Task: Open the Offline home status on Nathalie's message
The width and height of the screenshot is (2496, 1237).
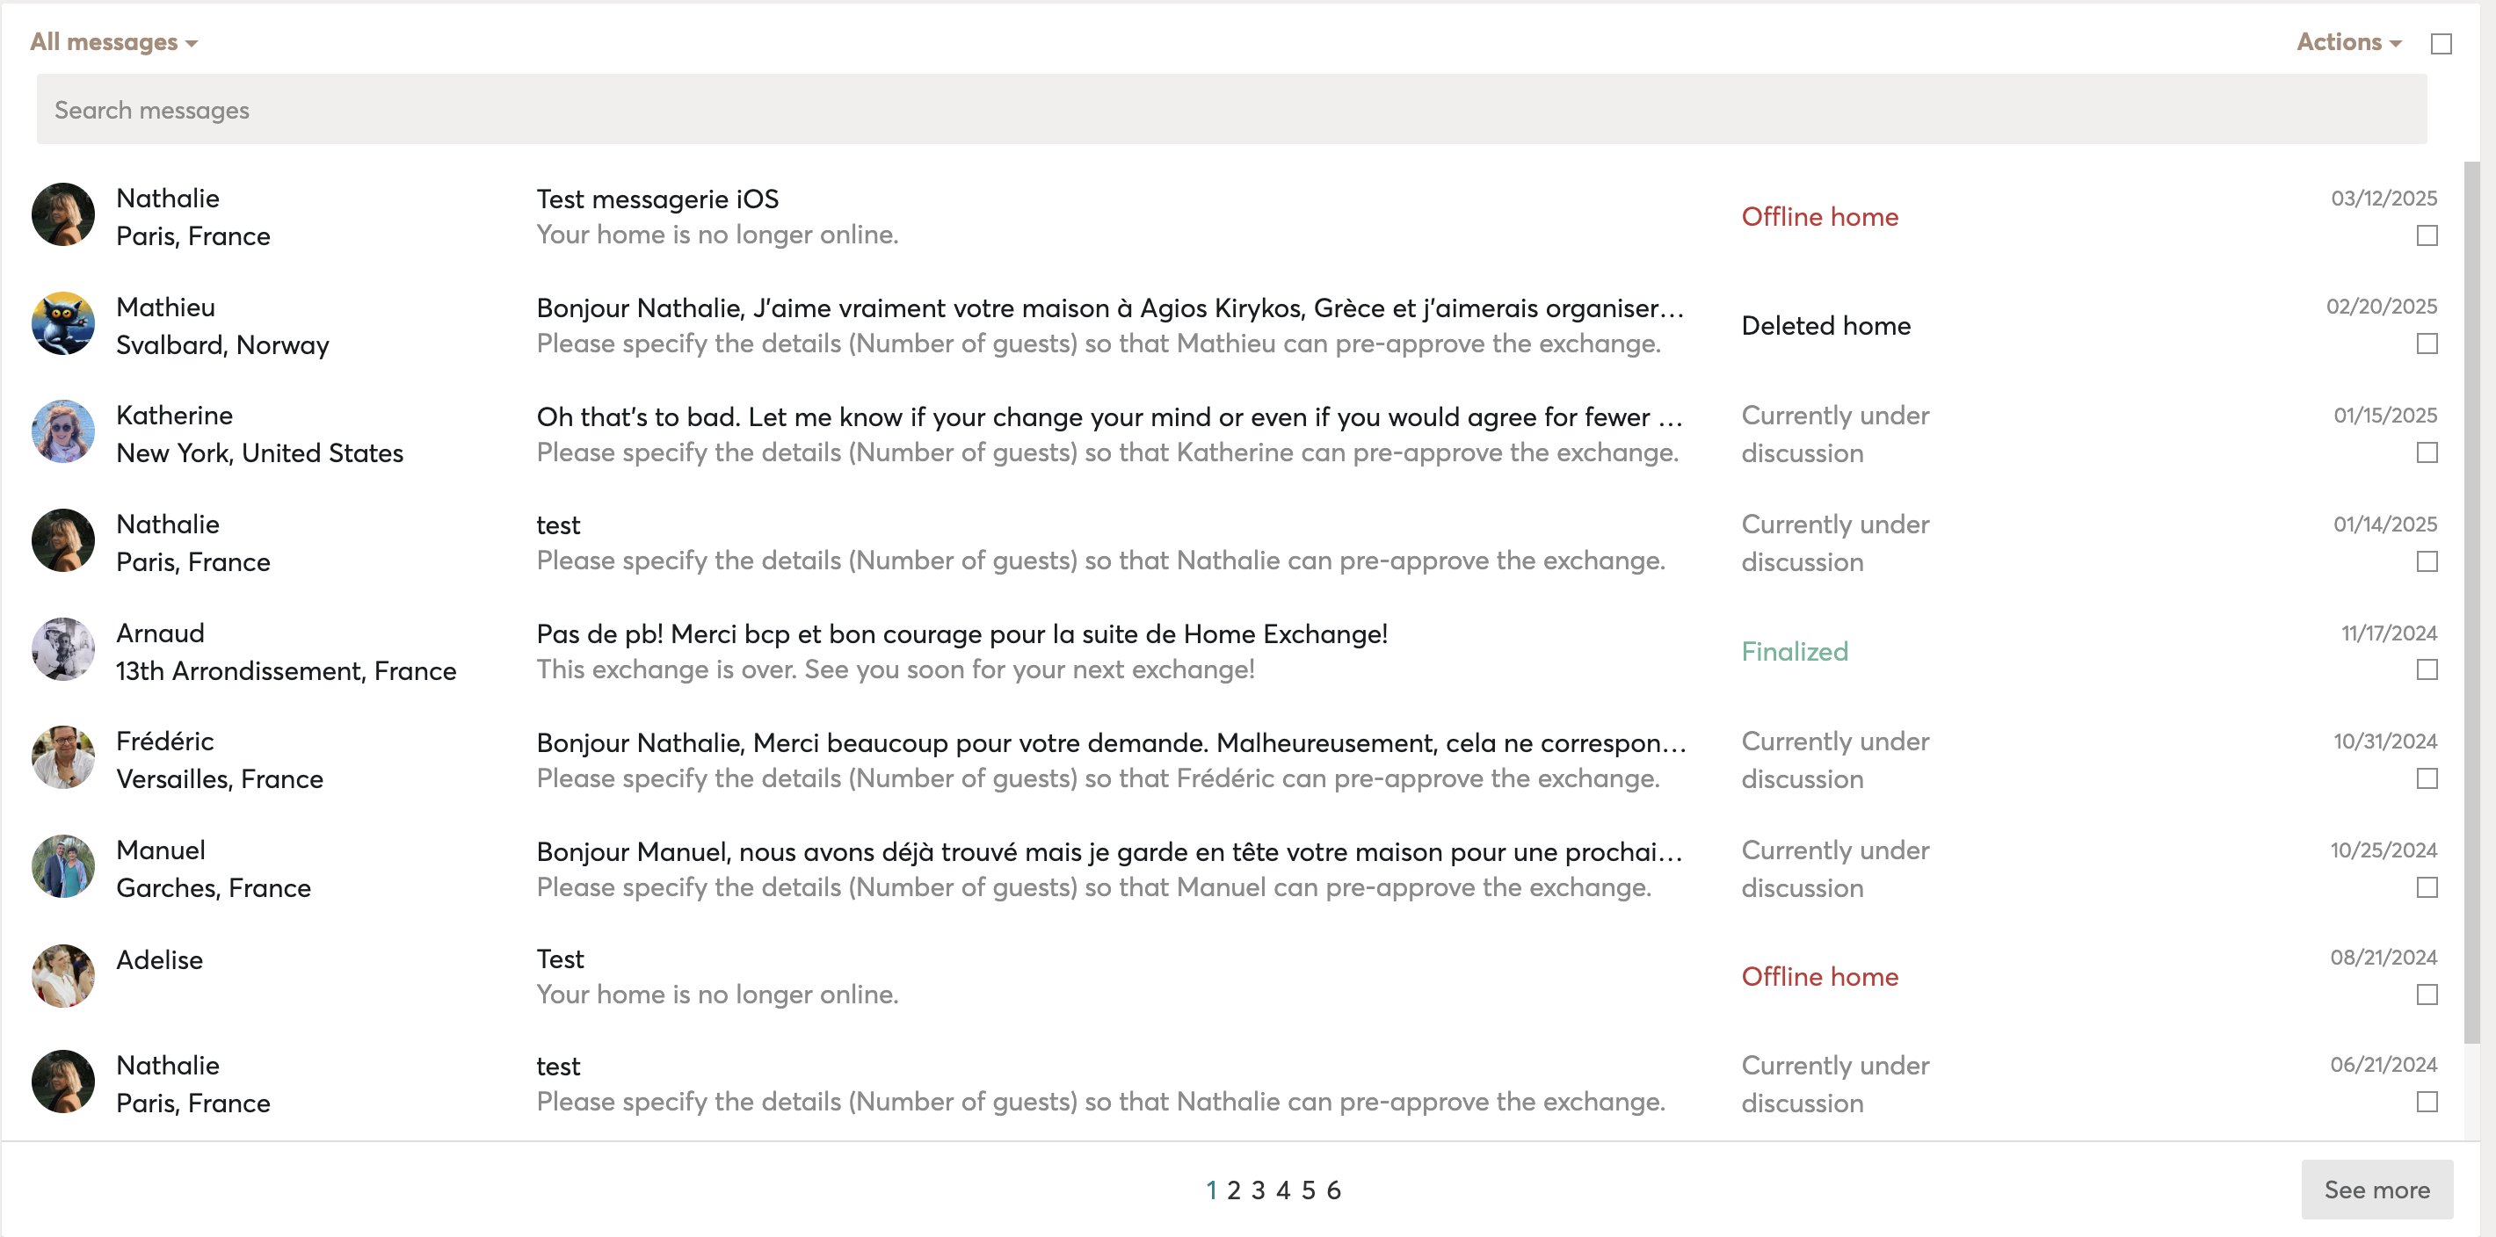Action: (x=1818, y=216)
